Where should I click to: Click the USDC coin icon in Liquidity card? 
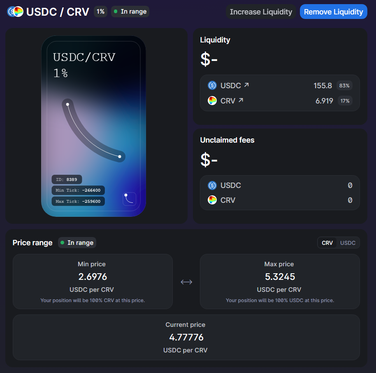tap(212, 85)
